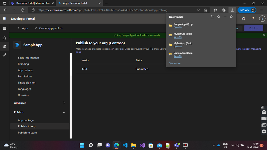Open Basic information page
267x150 pixels.
(x=28, y=58)
